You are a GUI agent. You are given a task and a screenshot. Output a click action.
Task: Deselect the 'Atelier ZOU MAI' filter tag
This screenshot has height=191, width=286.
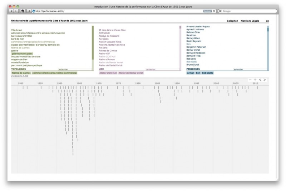tap(108, 73)
